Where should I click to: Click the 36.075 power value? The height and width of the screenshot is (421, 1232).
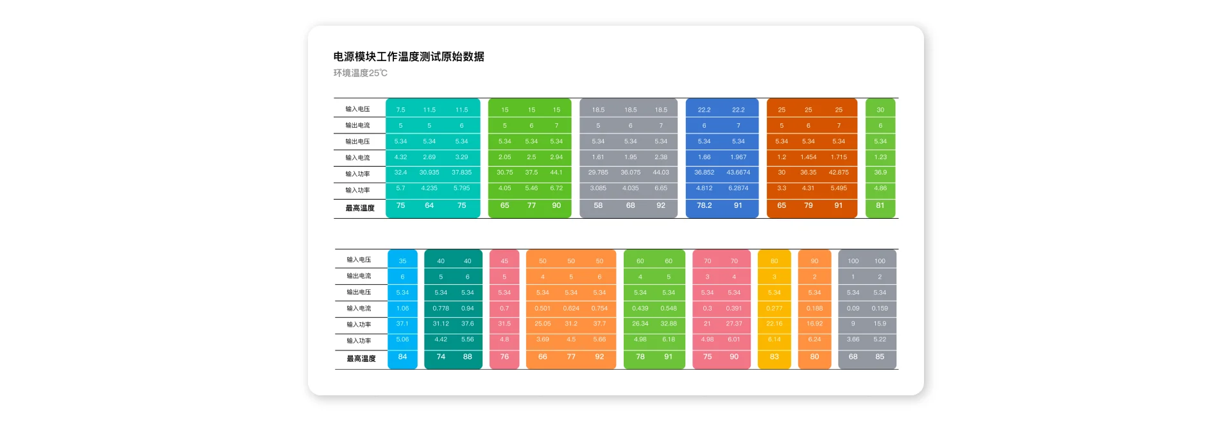click(631, 173)
